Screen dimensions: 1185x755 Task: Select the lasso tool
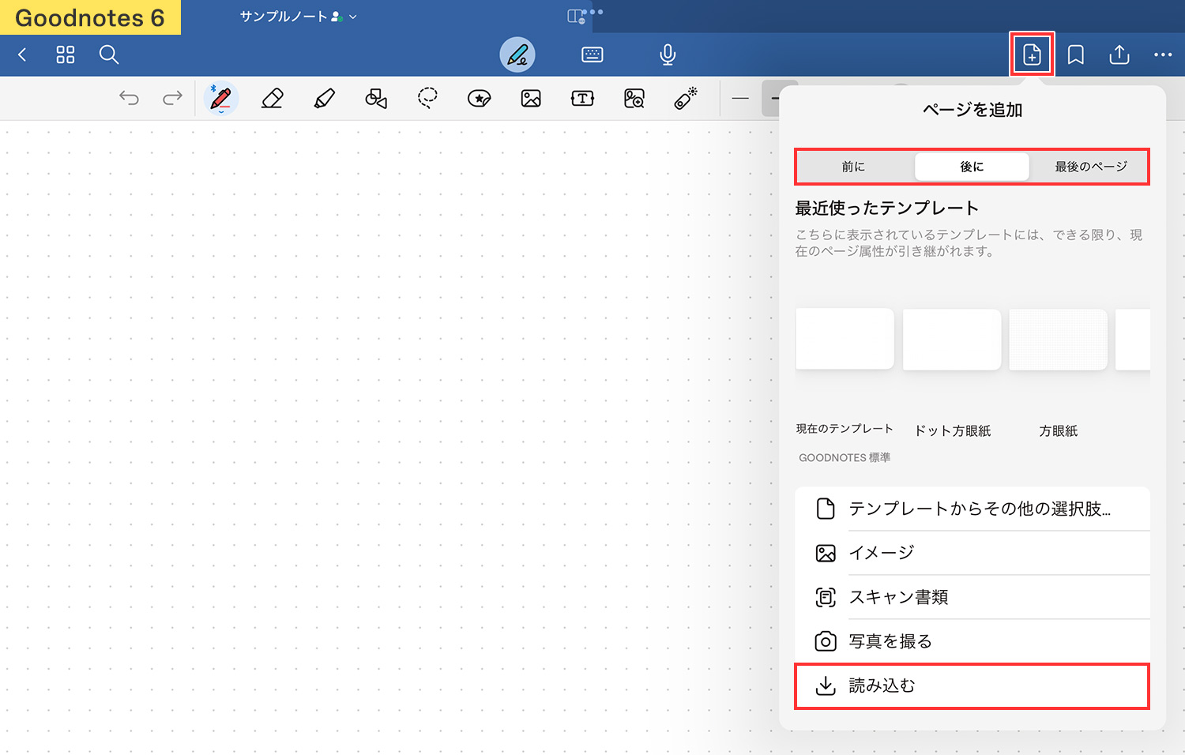pos(427,98)
